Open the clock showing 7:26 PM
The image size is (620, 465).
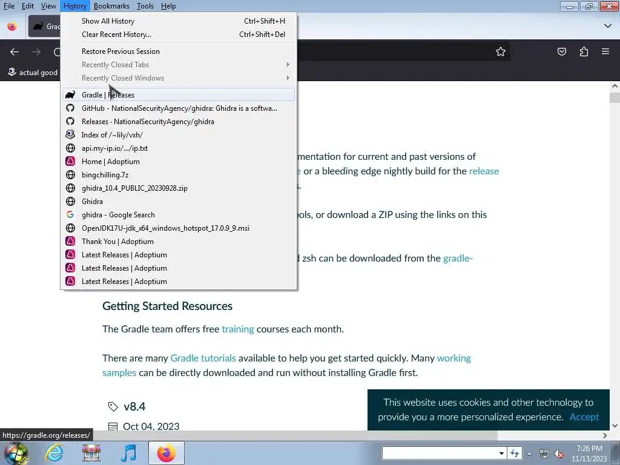tap(589, 453)
